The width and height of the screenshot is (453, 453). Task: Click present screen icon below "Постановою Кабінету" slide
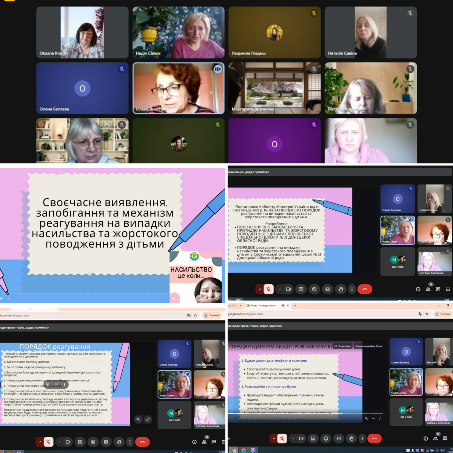[301, 289]
